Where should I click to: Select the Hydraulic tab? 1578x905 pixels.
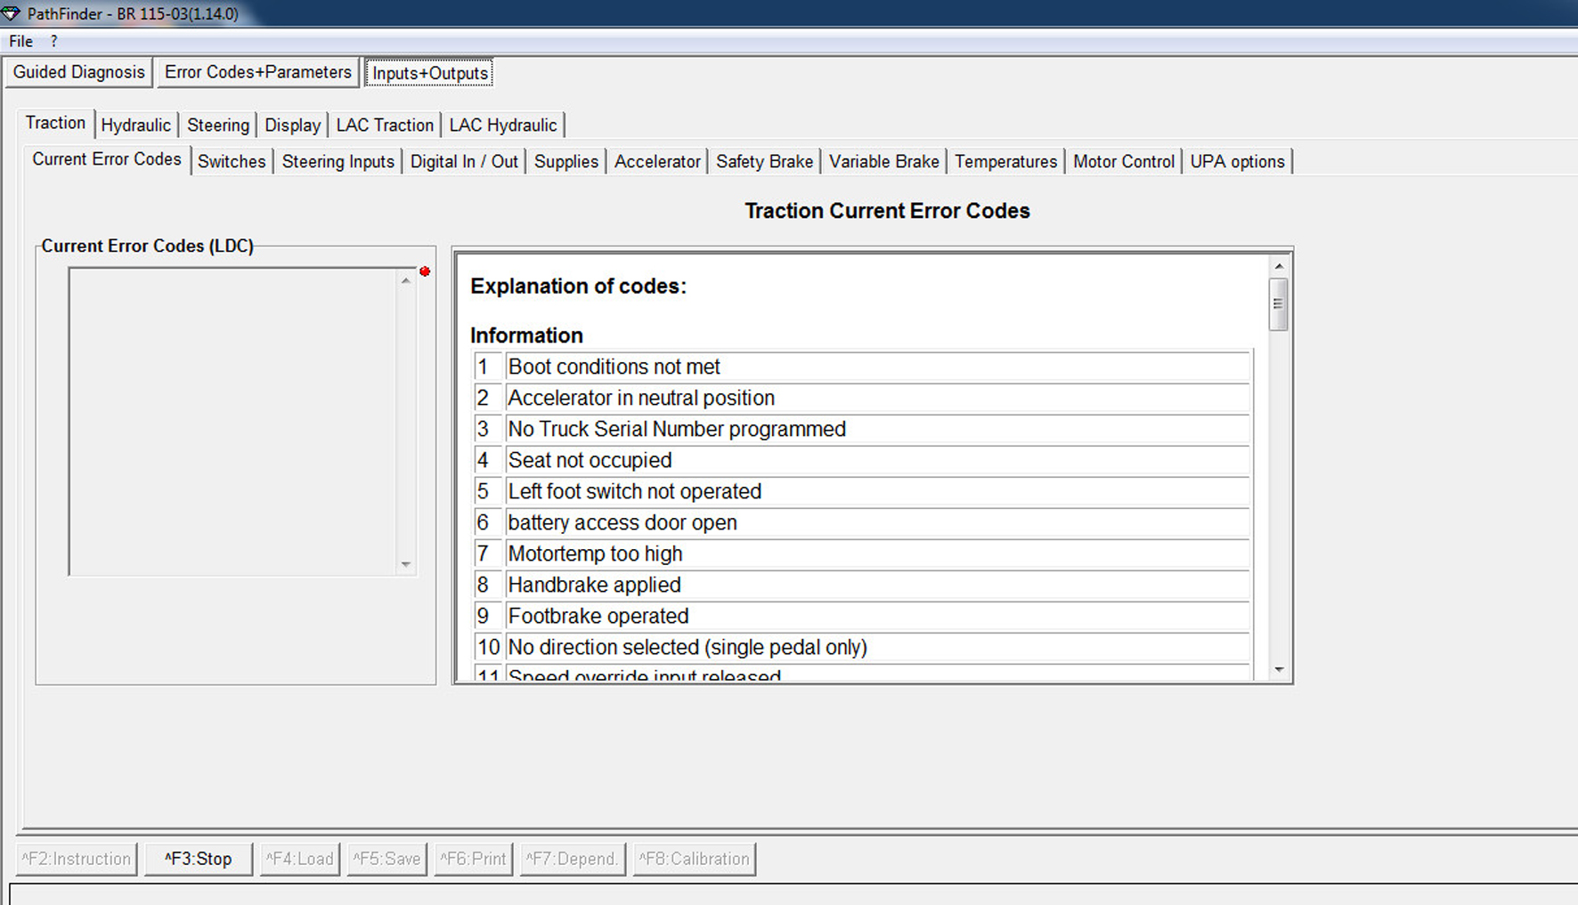[135, 125]
